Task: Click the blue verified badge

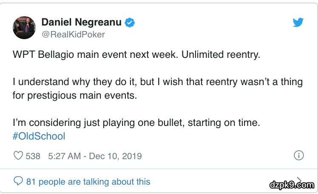Action: pos(129,23)
